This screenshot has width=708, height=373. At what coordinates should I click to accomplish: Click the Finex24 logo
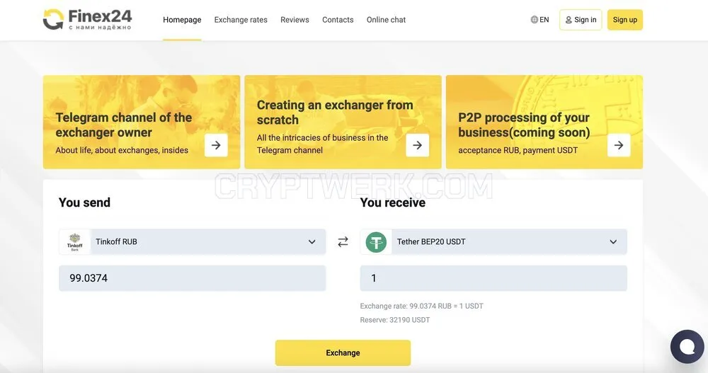coord(87,19)
